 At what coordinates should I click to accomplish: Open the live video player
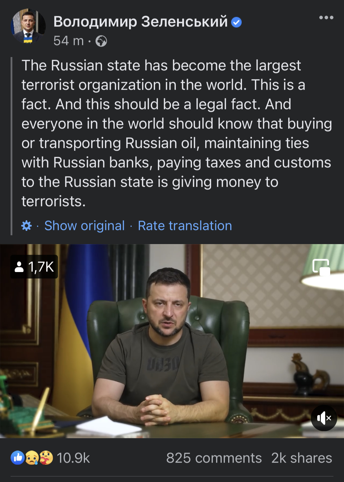point(172,341)
